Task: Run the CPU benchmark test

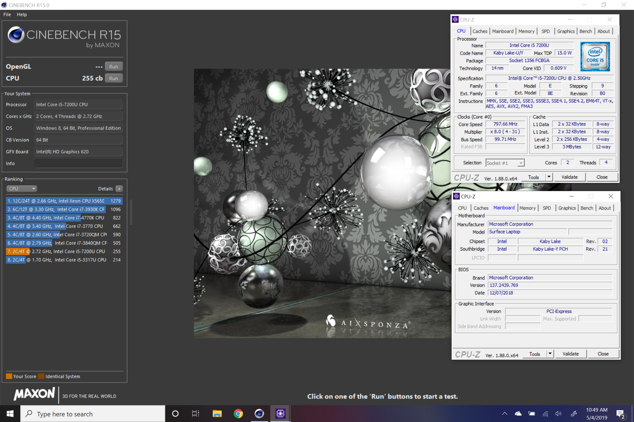Action: click(114, 78)
